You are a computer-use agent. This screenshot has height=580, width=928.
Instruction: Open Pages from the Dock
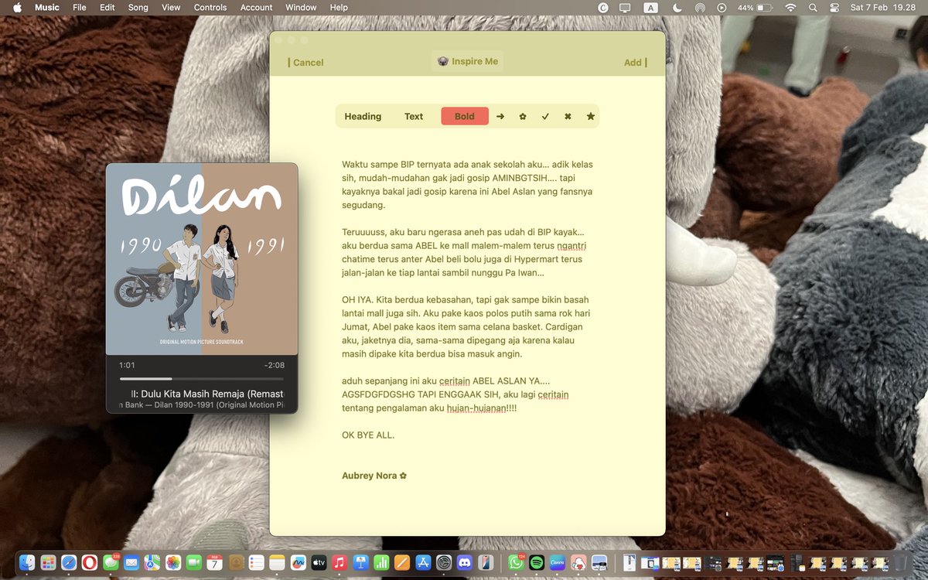tap(402, 563)
